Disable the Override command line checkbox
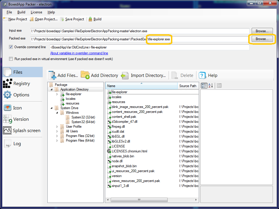279x209 pixels. [x=11, y=47]
